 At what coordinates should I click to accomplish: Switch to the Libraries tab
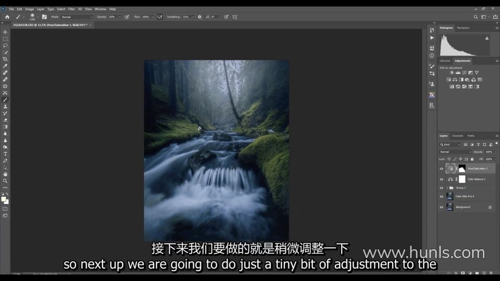pyautogui.click(x=445, y=61)
